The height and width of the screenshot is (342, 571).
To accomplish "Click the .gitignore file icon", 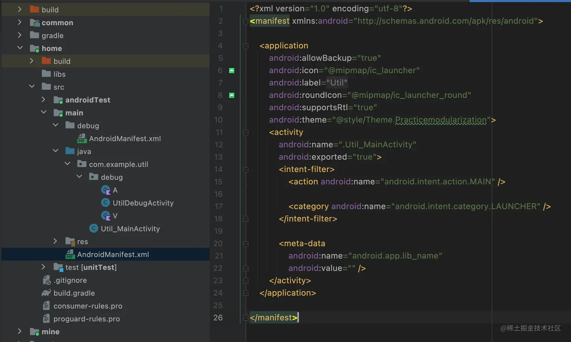I will tap(46, 280).
